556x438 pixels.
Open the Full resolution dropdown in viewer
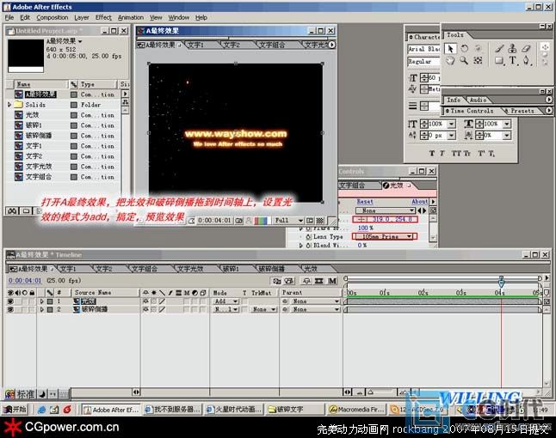tap(288, 221)
